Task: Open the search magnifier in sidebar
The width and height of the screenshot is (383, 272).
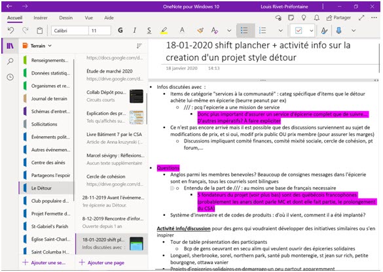Action: tap(10, 61)
